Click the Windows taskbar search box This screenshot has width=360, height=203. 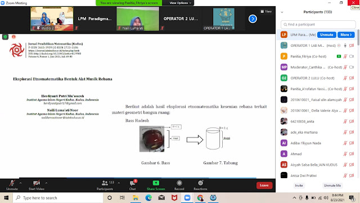click(58, 198)
